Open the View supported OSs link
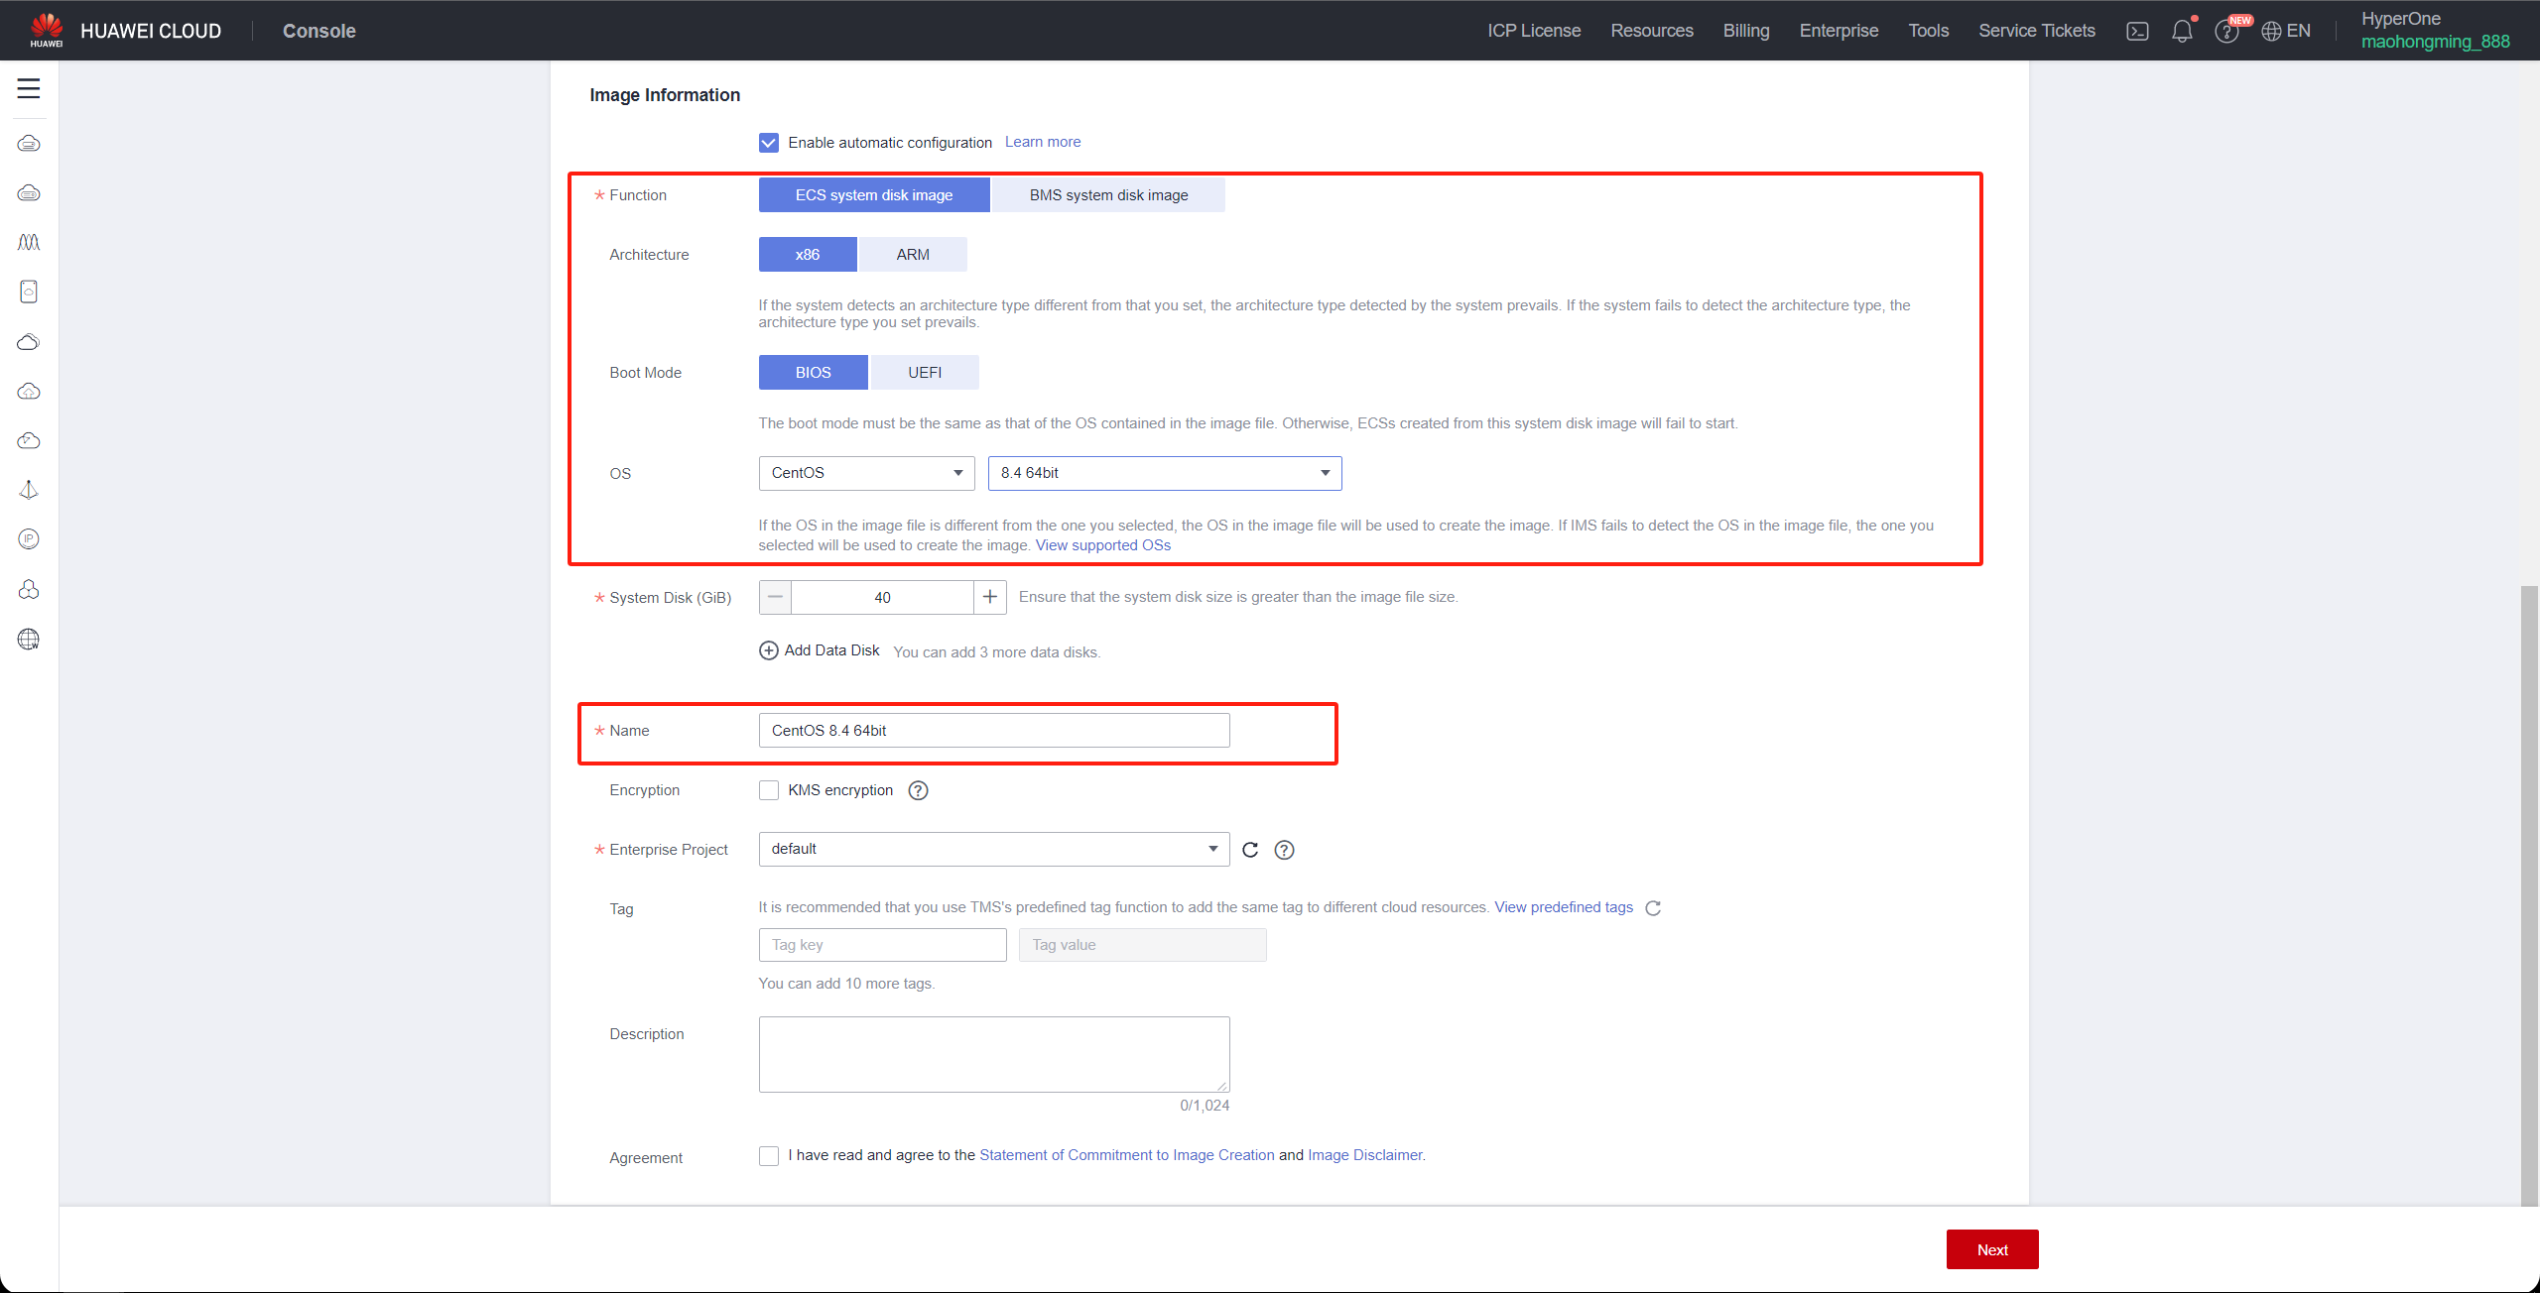 pos(1102,545)
